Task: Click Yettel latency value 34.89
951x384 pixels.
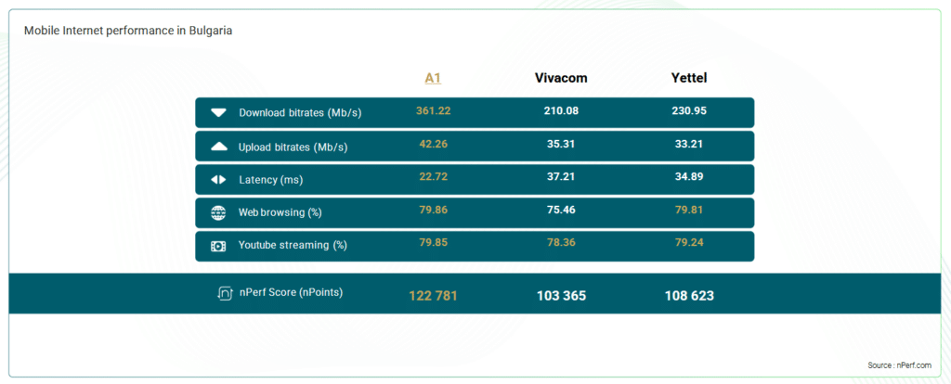Action: tap(689, 177)
